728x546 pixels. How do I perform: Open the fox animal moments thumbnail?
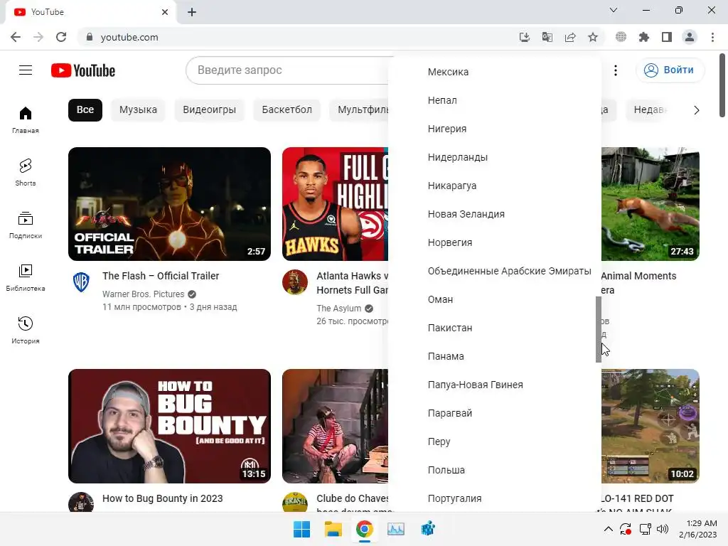(650, 204)
